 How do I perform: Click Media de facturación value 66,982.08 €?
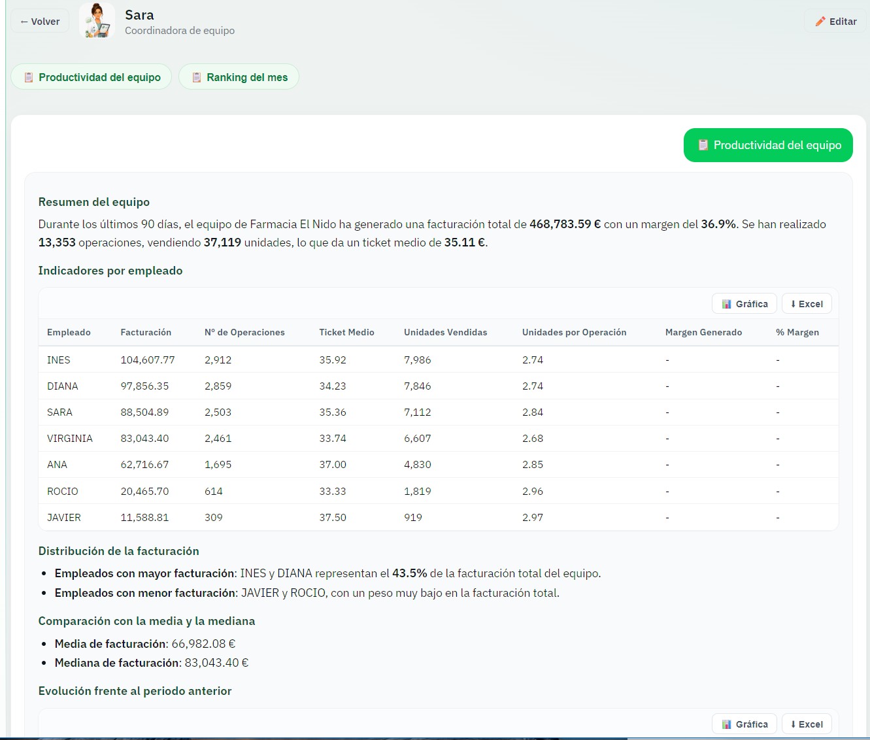(x=203, y=644)
